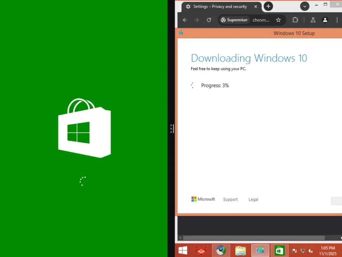Open the browser profile avatar icon
This screenshot has height=257, width=342.
(325, 20)
